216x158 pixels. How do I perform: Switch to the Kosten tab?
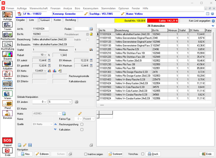click(57, 20)
